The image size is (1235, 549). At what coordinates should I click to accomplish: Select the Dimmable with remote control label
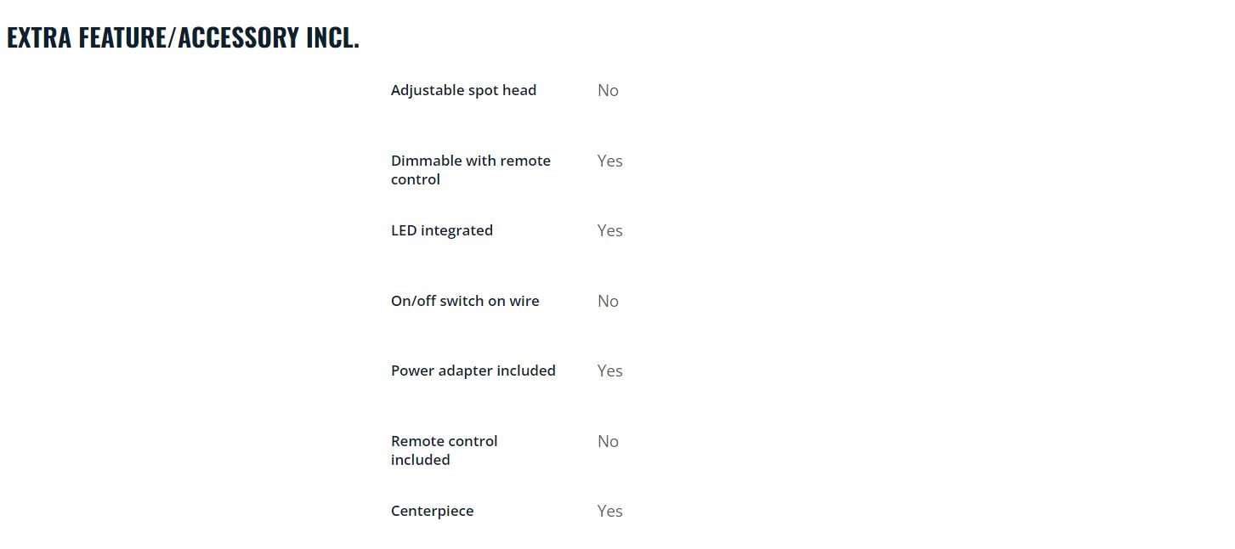(471, 170)
